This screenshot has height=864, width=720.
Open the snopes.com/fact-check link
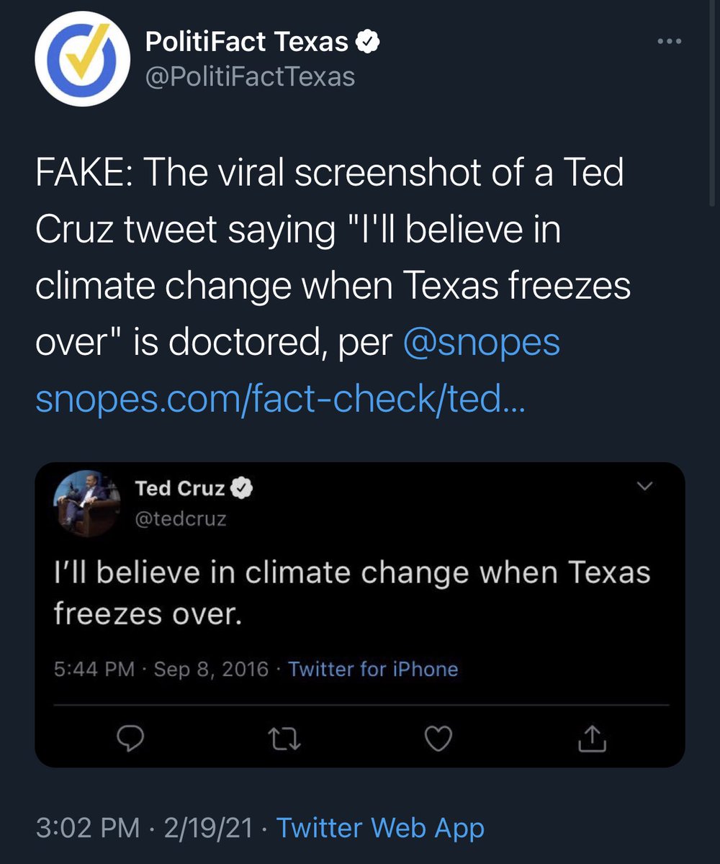pyautogui.click(x=280, y=400)
